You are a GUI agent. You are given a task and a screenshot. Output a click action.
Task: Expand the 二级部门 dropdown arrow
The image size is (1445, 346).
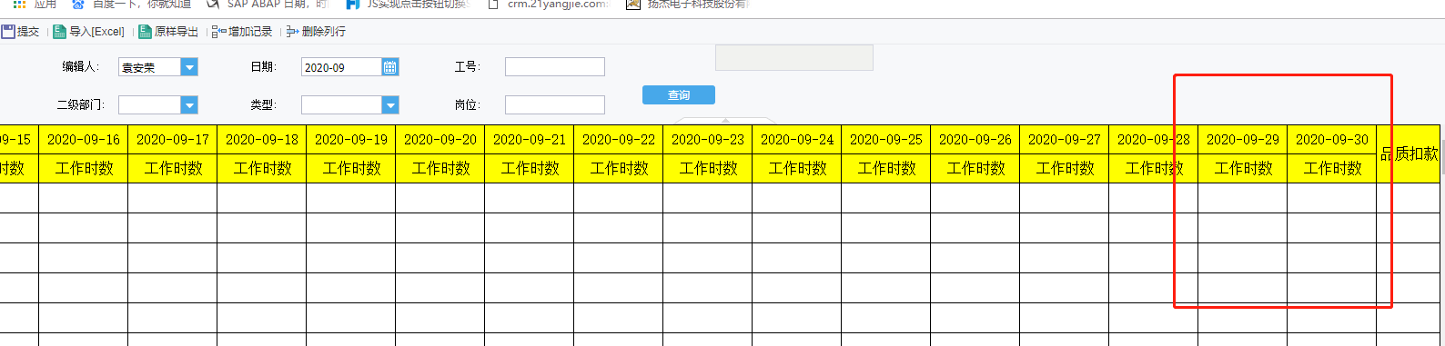189,105
